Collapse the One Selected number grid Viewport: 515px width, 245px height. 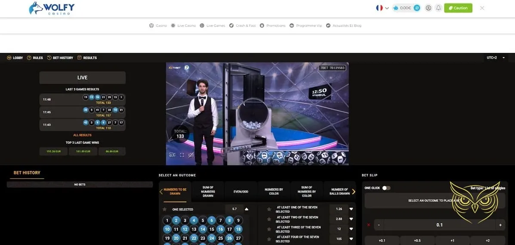(247, 209)
